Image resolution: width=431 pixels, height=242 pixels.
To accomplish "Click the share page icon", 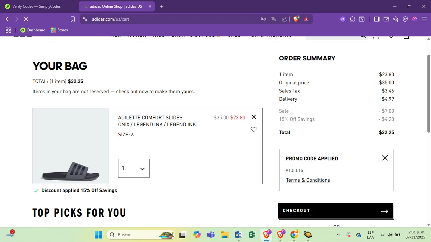I will 284,19.
